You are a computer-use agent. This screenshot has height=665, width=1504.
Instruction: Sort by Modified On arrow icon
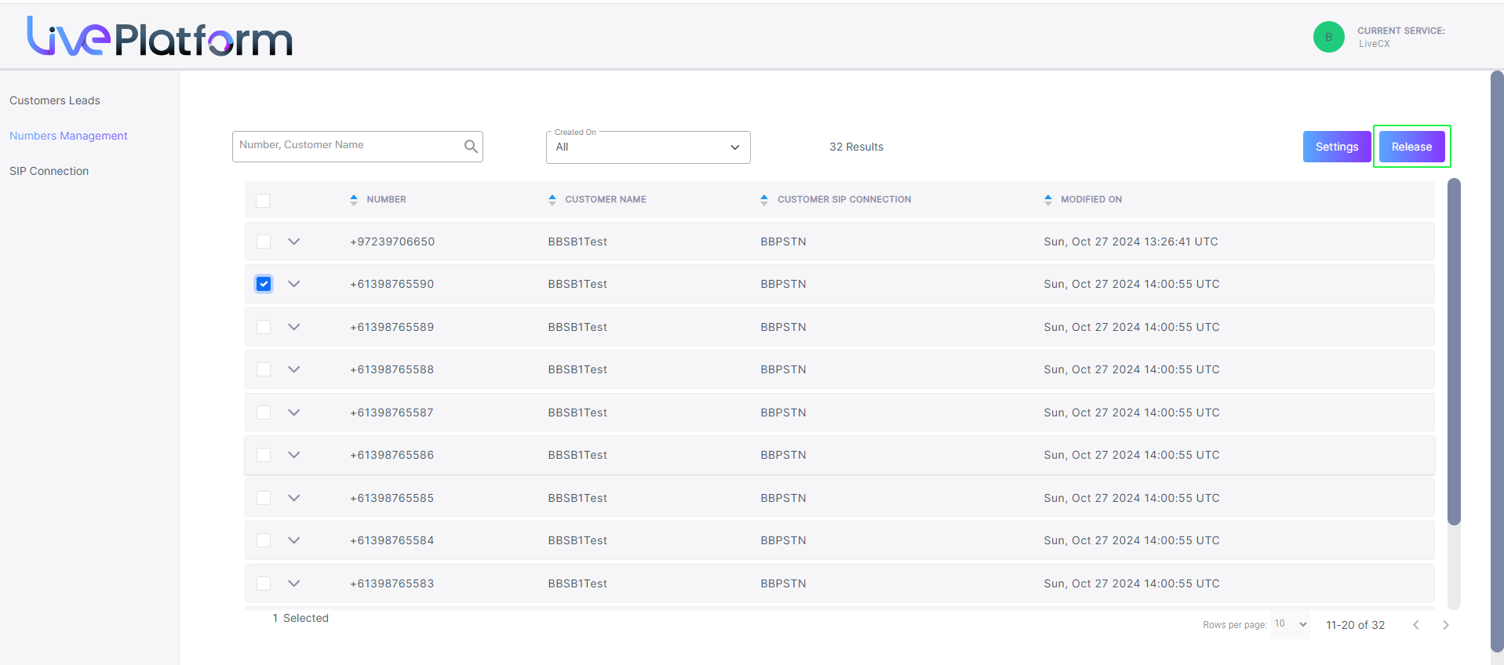(1048, 200)
